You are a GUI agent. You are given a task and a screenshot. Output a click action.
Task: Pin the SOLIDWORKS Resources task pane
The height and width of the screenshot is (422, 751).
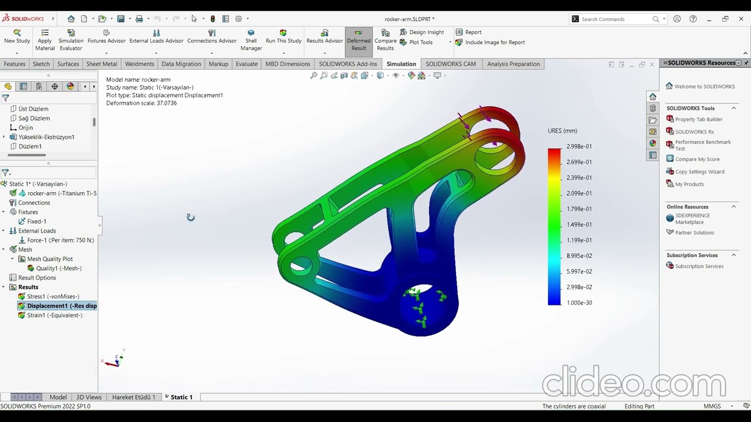click(x=746, y=63)
